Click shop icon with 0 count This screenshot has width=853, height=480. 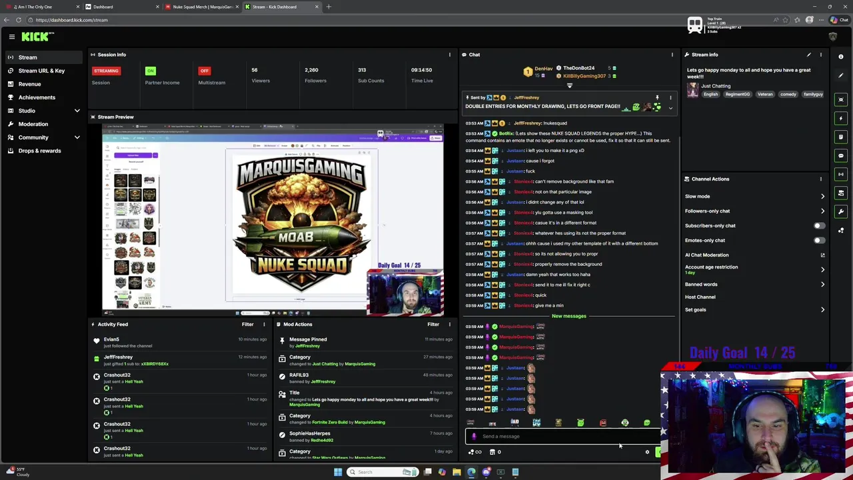pyautogui.click(x=495, y=452)
